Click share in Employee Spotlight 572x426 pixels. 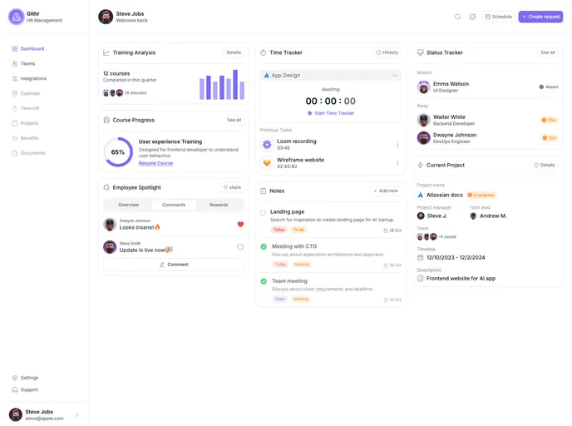coord(232,188)
